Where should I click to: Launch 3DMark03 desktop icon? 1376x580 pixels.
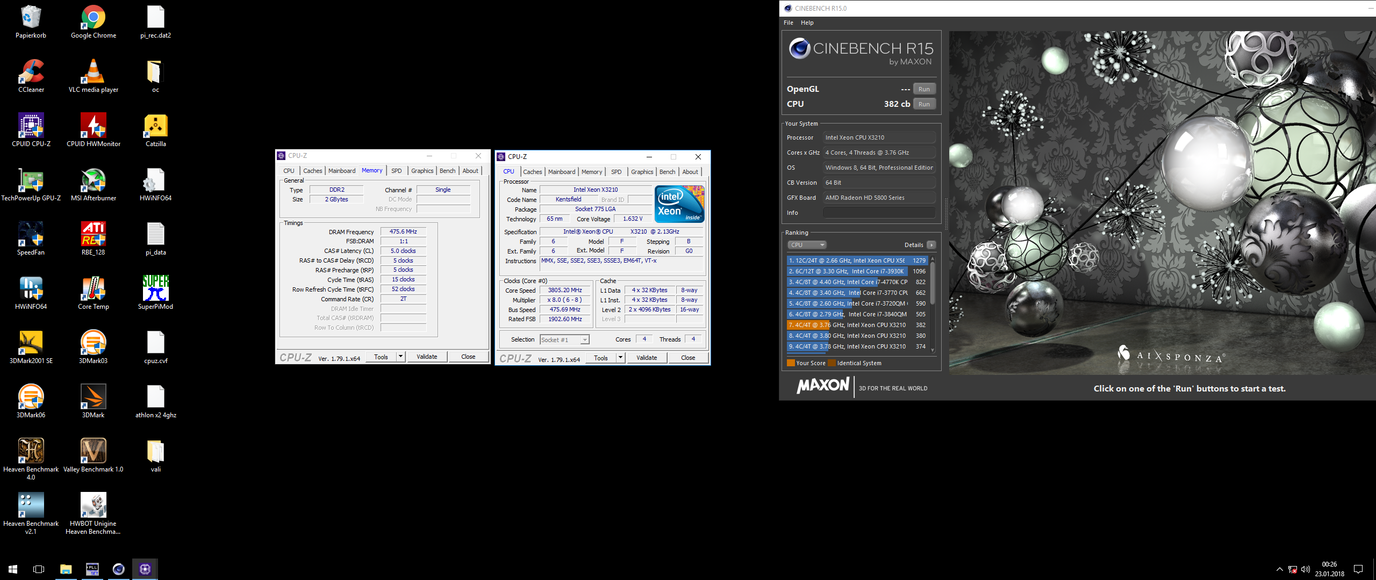point(94,347)
